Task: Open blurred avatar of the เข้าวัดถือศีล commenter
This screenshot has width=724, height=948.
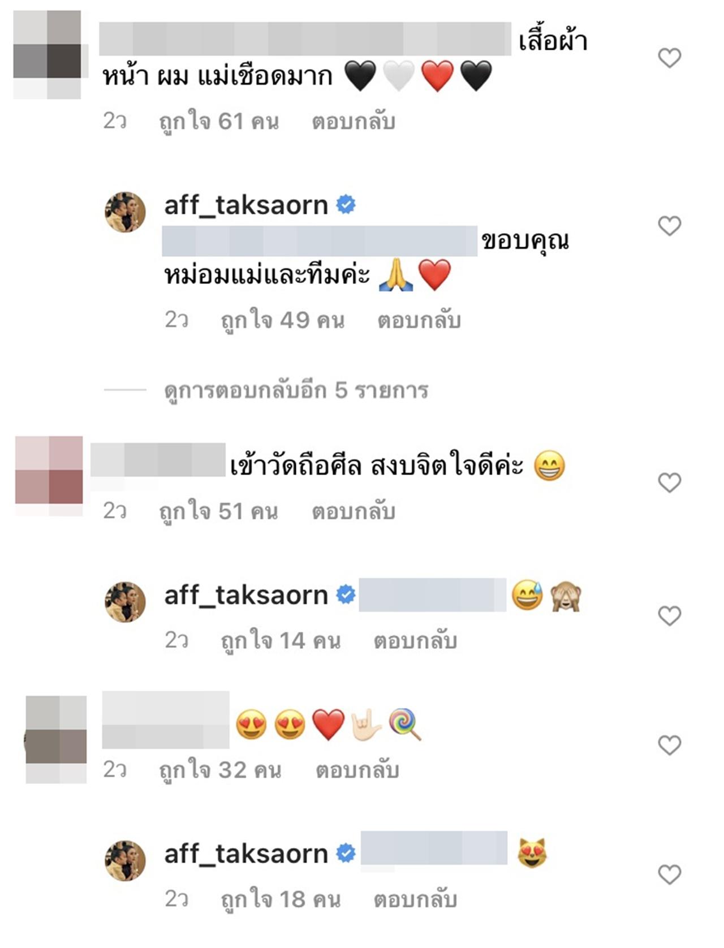Action: click(x=49, y=475)
